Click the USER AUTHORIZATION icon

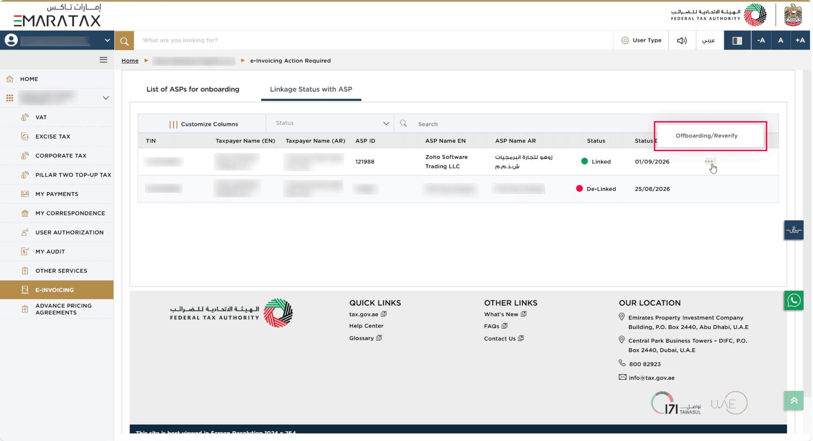25,232
